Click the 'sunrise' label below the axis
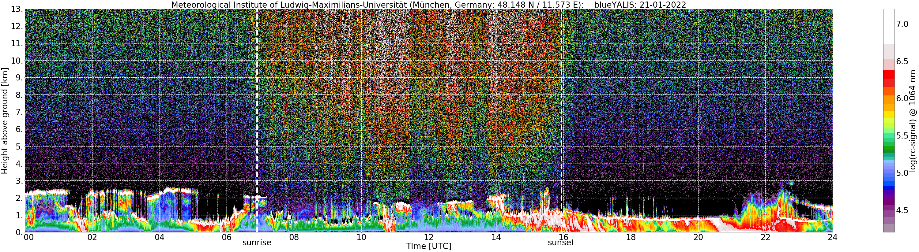Image resolution: width=919 pixels, height=252 pixels. click(x=257, y=243)
